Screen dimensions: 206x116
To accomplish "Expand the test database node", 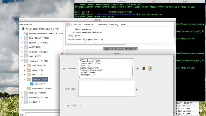I will point(22,102).
